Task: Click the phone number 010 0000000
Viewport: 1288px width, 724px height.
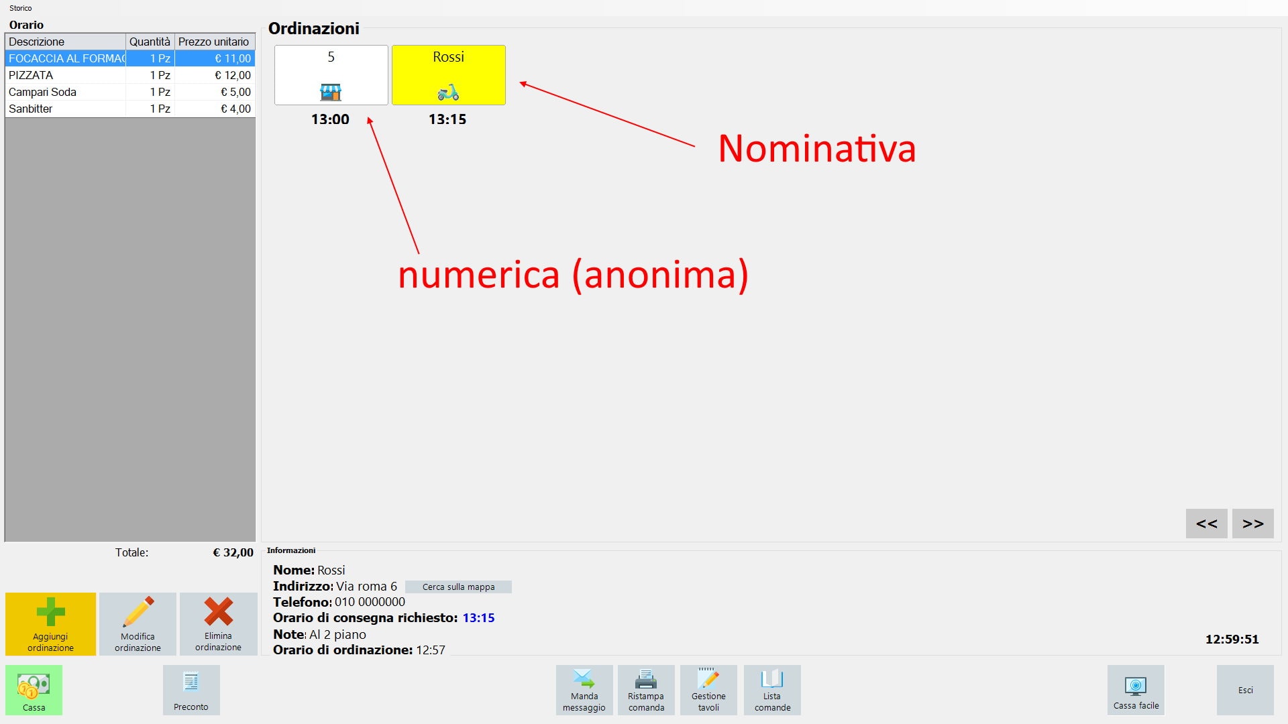Action: click(370, 602)
